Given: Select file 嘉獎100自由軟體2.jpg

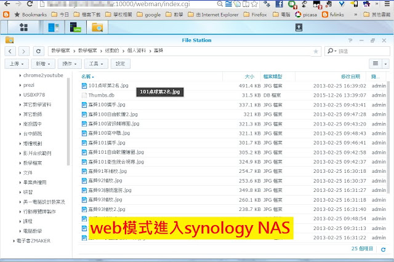Looking at the screenshot, I should click(233, 114).
